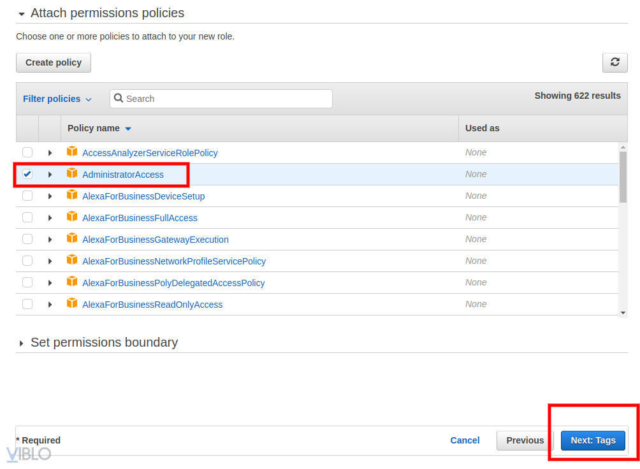The width and height of the screenshot is (640, 469).
Task: Click the policy icon beside AlexaForBusinessReadOnlyAccess
Action: [x=72, y=304]
